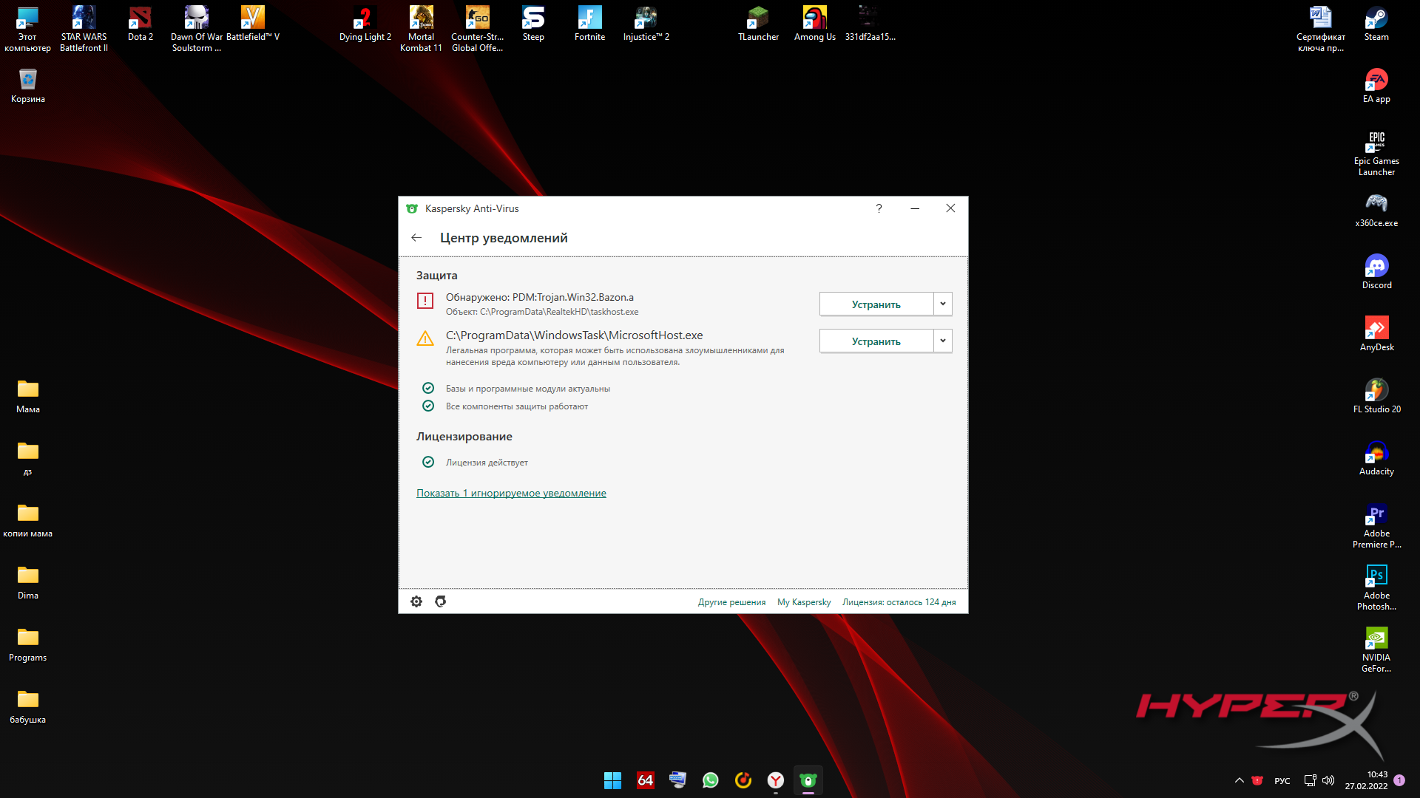Select Другие решения menu item
1420x798 pixels.
coord(731,602)
